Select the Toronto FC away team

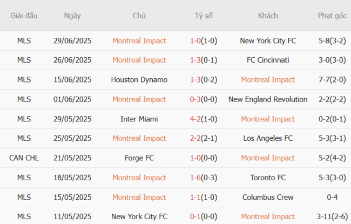[x=268, y=178]
